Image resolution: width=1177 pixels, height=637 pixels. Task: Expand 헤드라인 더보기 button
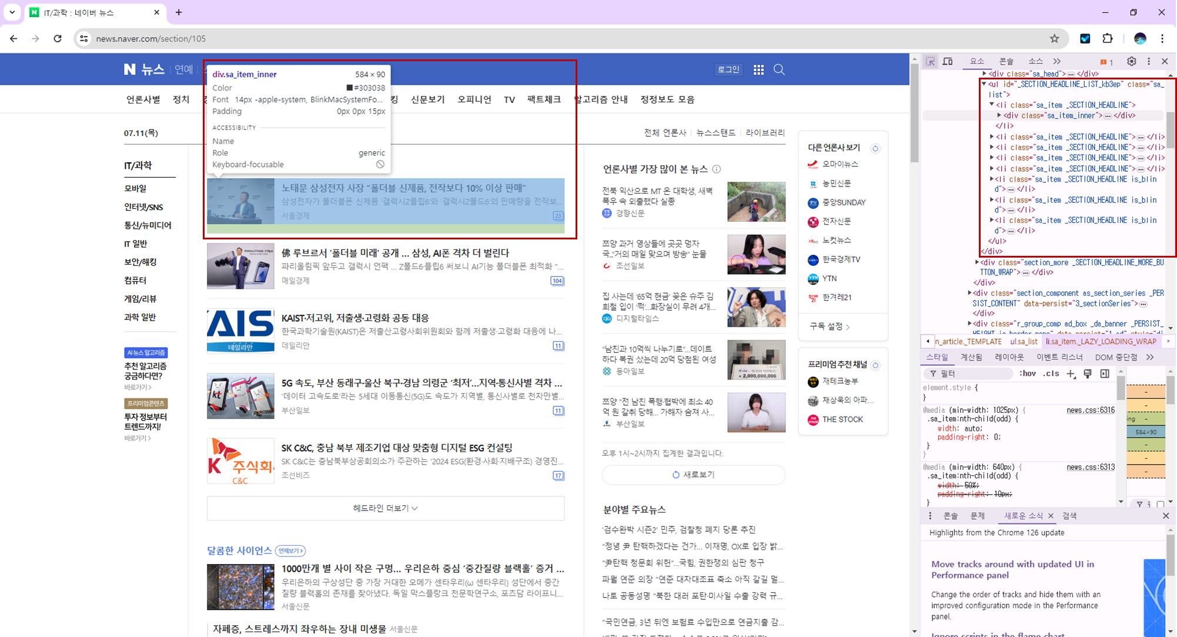coord(385,508)
